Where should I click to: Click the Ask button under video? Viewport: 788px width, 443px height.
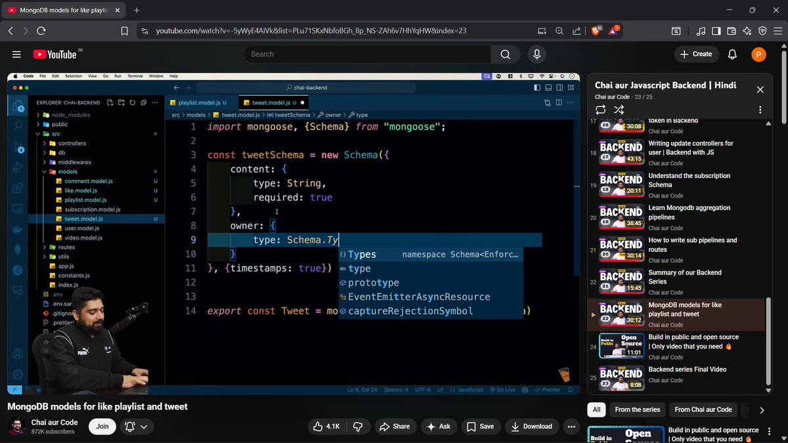pyautogui.click(x=439, y=427)
